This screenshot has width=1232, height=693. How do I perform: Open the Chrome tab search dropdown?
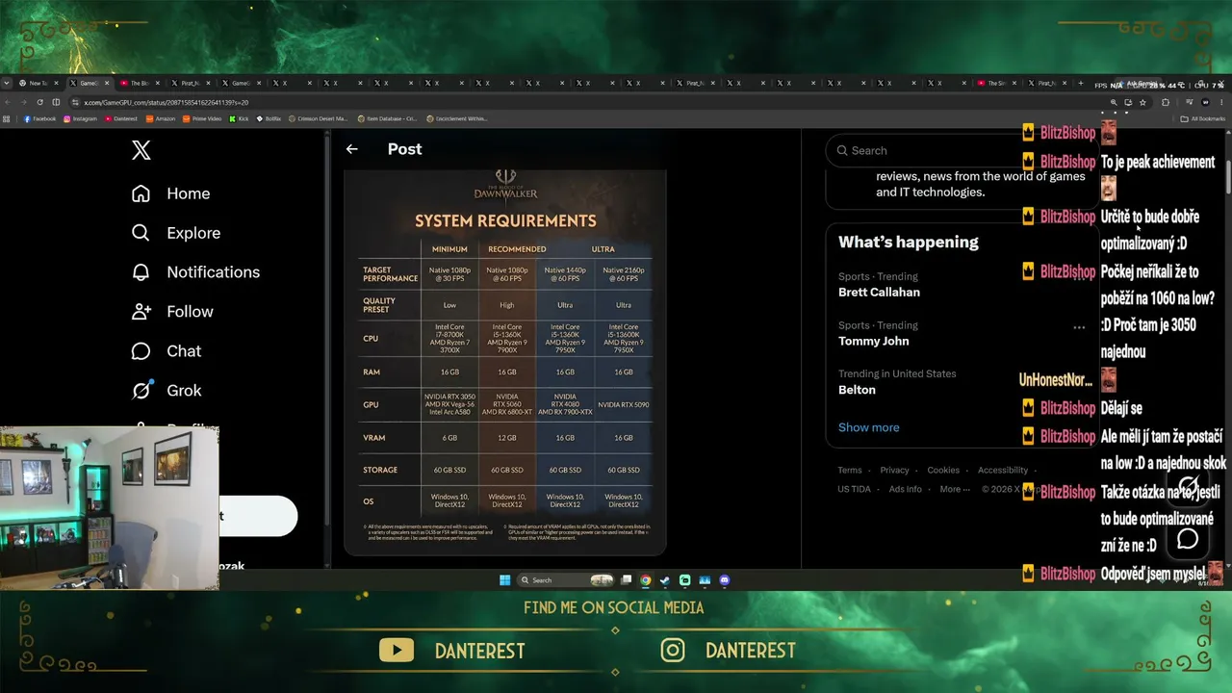7,84
